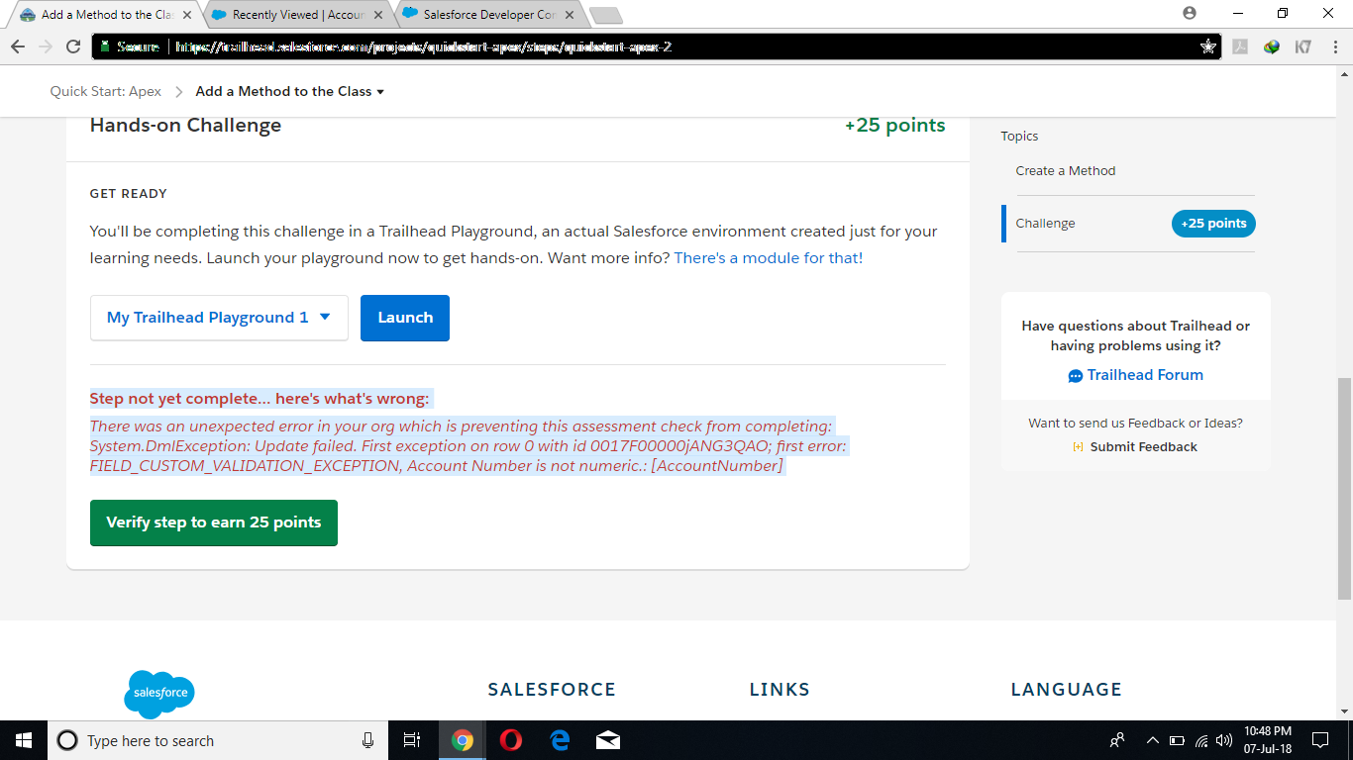
Task: Click the Type here to search box
Action: pos(218,740)
